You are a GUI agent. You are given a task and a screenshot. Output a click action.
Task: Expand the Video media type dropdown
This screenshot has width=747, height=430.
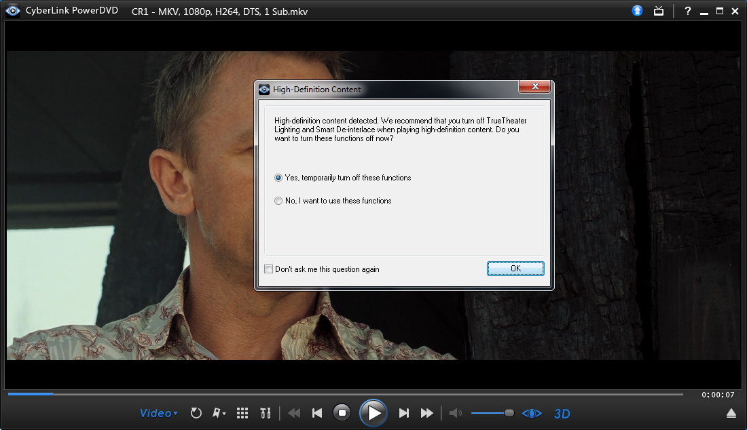pyautogui.click(x=159, y=413)
